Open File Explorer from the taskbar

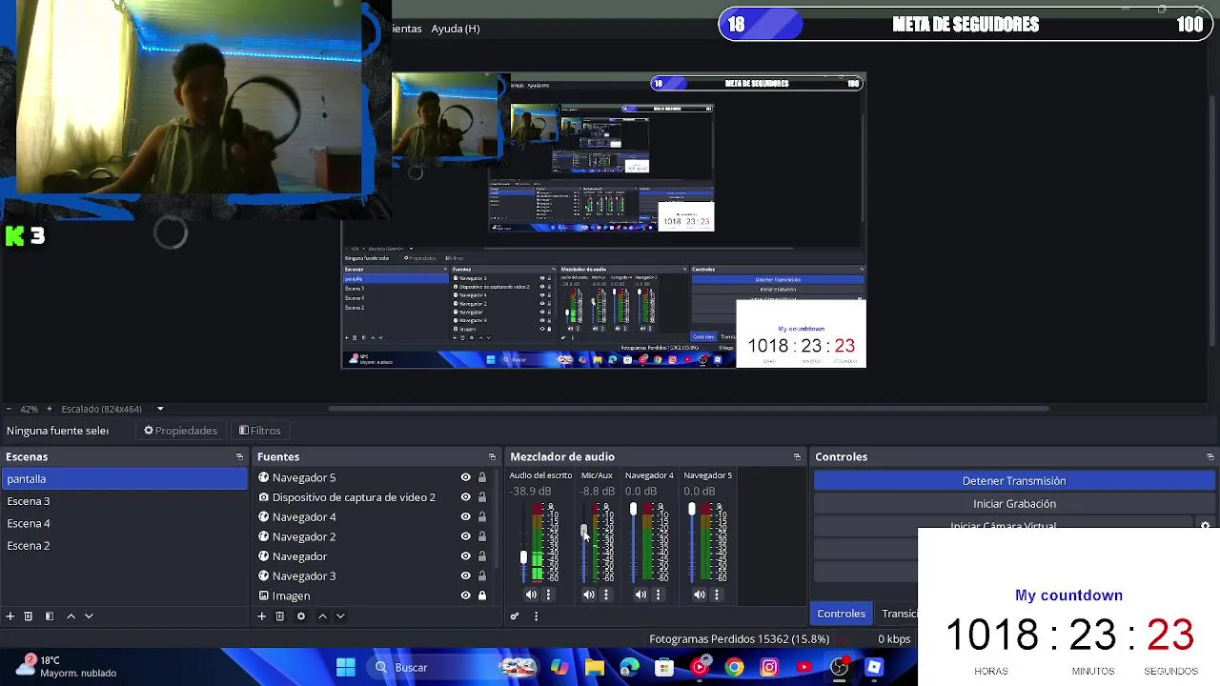click(595, 667)
